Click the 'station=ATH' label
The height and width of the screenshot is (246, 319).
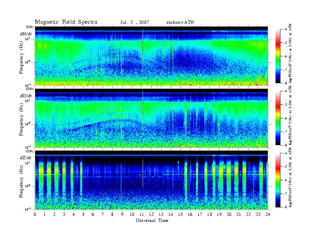point(180,23)
